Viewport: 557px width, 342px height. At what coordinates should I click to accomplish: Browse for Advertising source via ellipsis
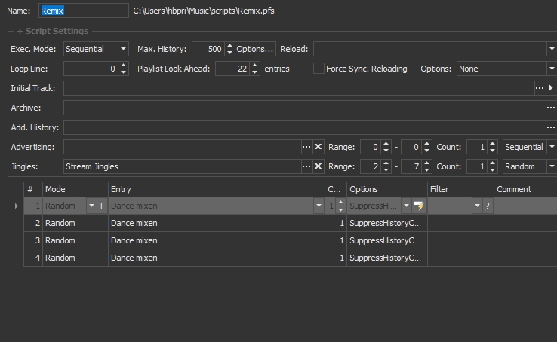[306, 147]
